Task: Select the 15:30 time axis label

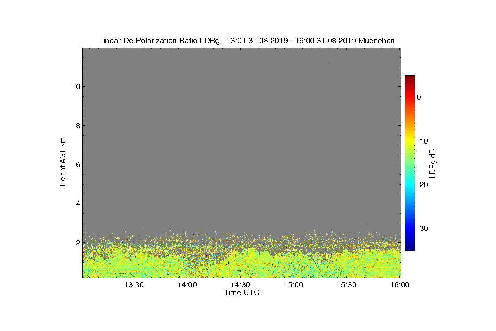Action: point(346,285)
